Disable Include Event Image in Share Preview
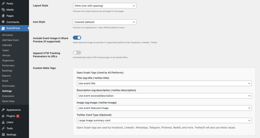This screenshot has width=260, height=138. 77,38
